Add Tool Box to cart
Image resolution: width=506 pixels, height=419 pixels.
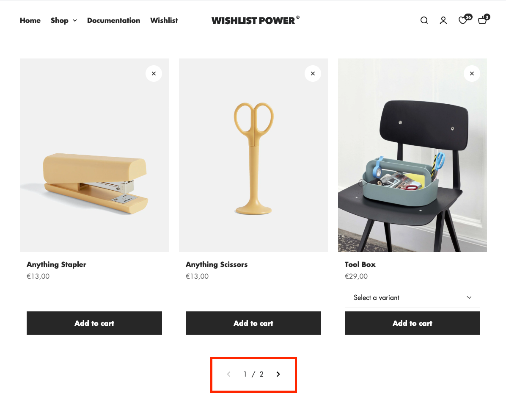tap(412, 323)
